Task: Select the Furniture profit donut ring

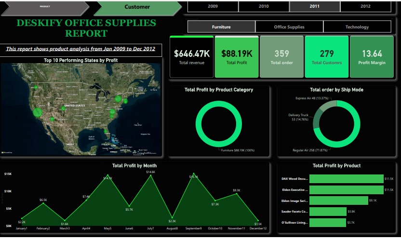Action: [219, 103]
